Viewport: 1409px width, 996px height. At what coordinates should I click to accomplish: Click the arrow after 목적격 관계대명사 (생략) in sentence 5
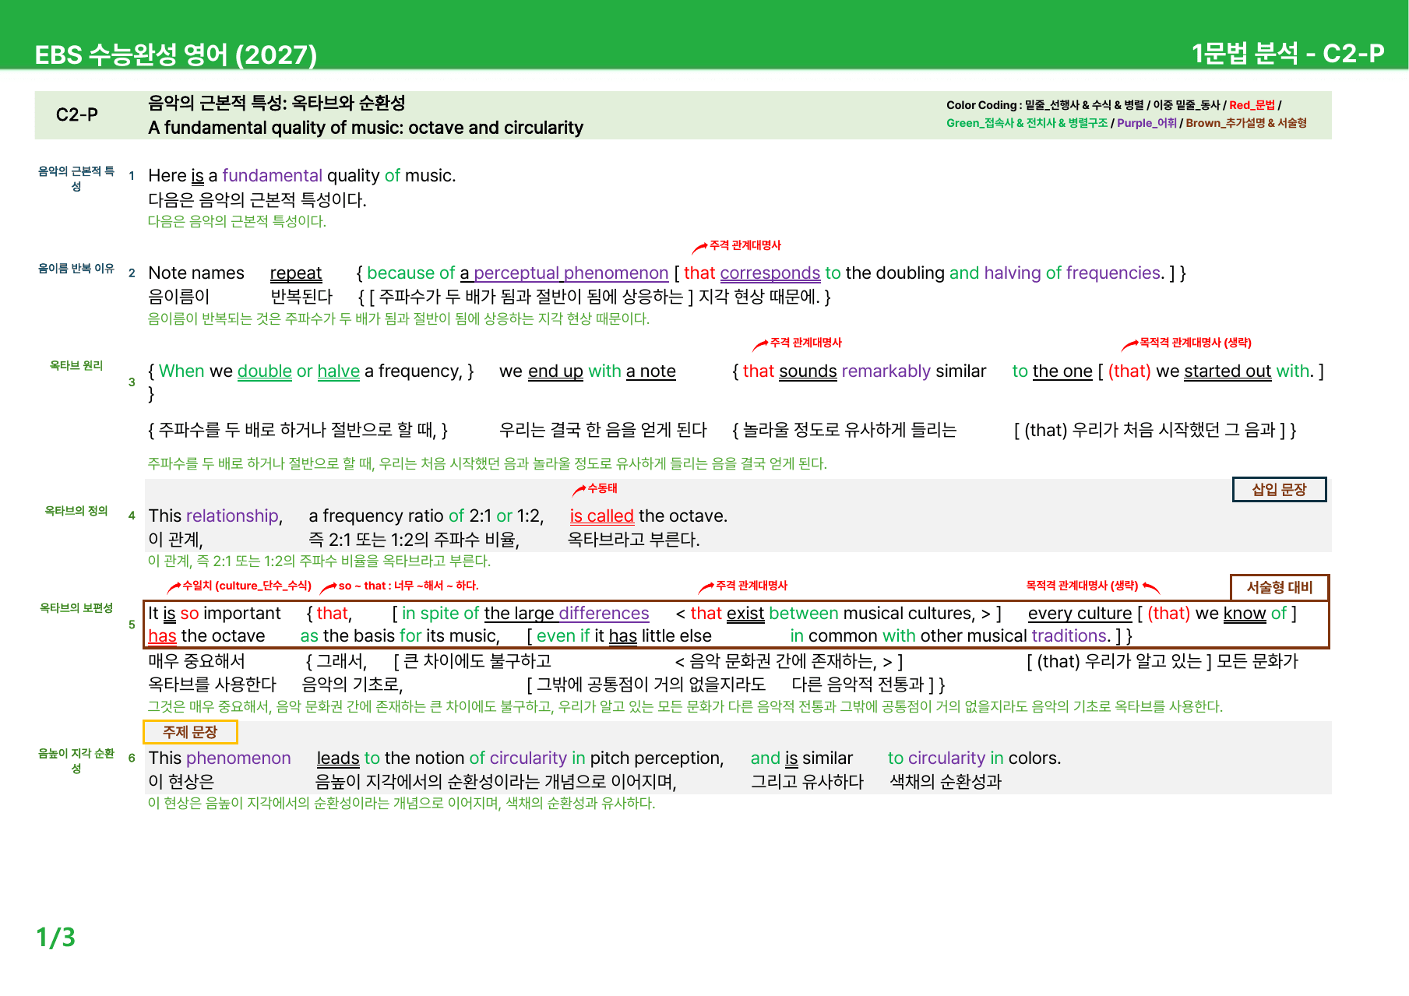tap(1151, 587)
